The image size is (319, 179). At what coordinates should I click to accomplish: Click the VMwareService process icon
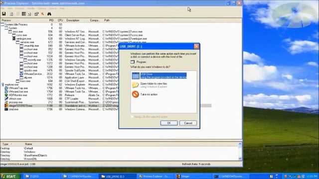21,74
